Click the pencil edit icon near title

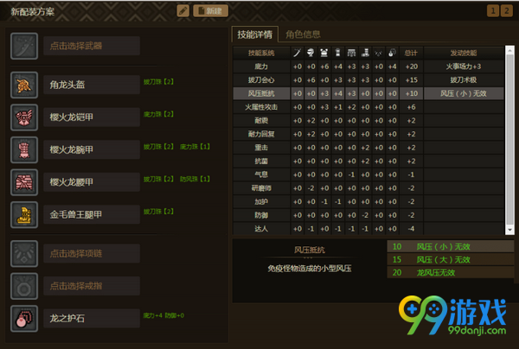pos(183,11)
